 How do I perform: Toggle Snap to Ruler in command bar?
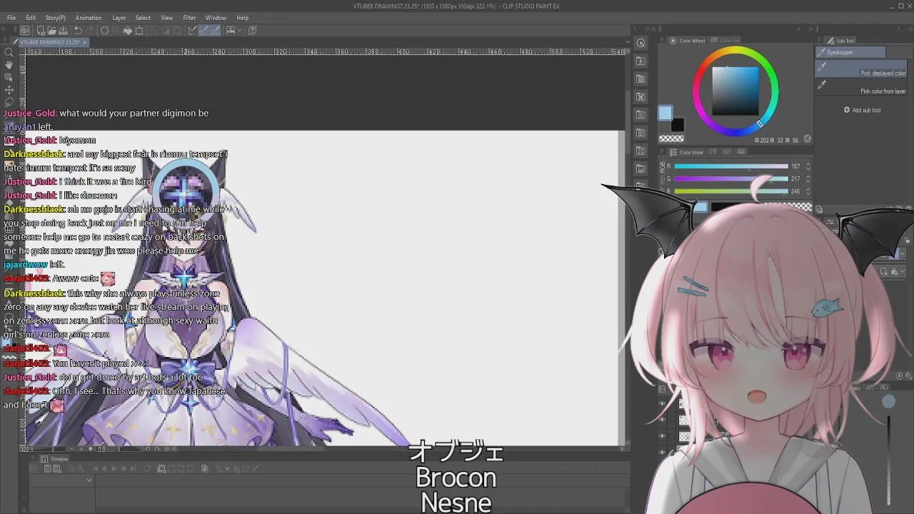192,31
